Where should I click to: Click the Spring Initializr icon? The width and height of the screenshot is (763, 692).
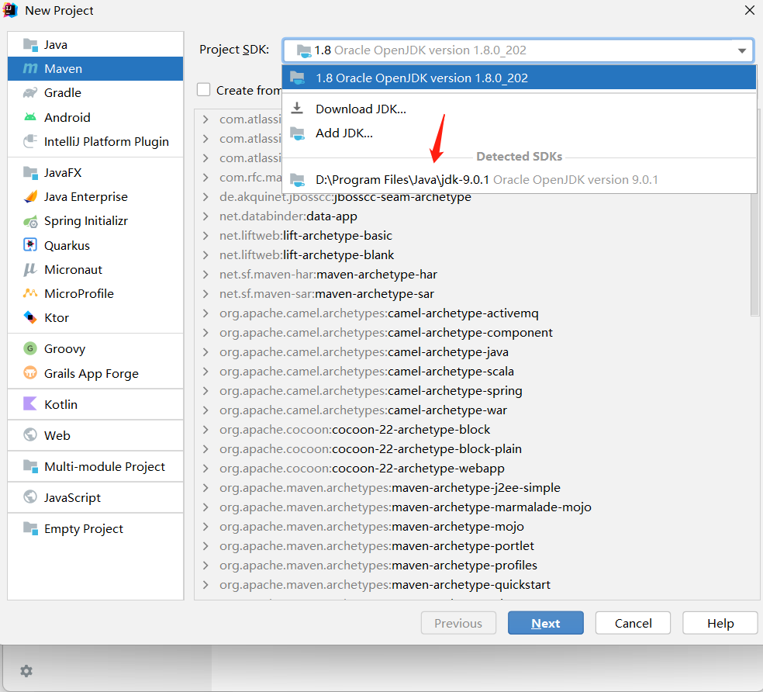30,221
